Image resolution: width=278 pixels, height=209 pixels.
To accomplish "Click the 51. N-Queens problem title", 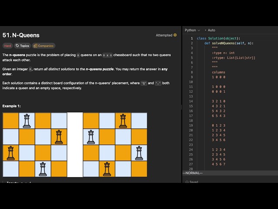I will (21, 35).
